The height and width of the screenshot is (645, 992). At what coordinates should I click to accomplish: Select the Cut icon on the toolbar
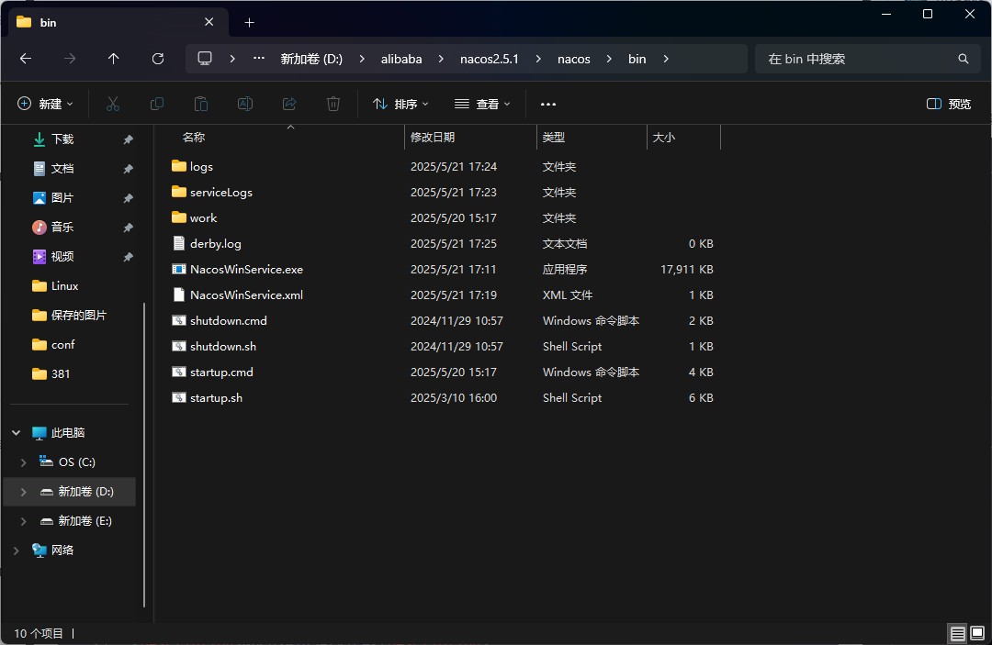pyautogui.click(x=113, y=104)
